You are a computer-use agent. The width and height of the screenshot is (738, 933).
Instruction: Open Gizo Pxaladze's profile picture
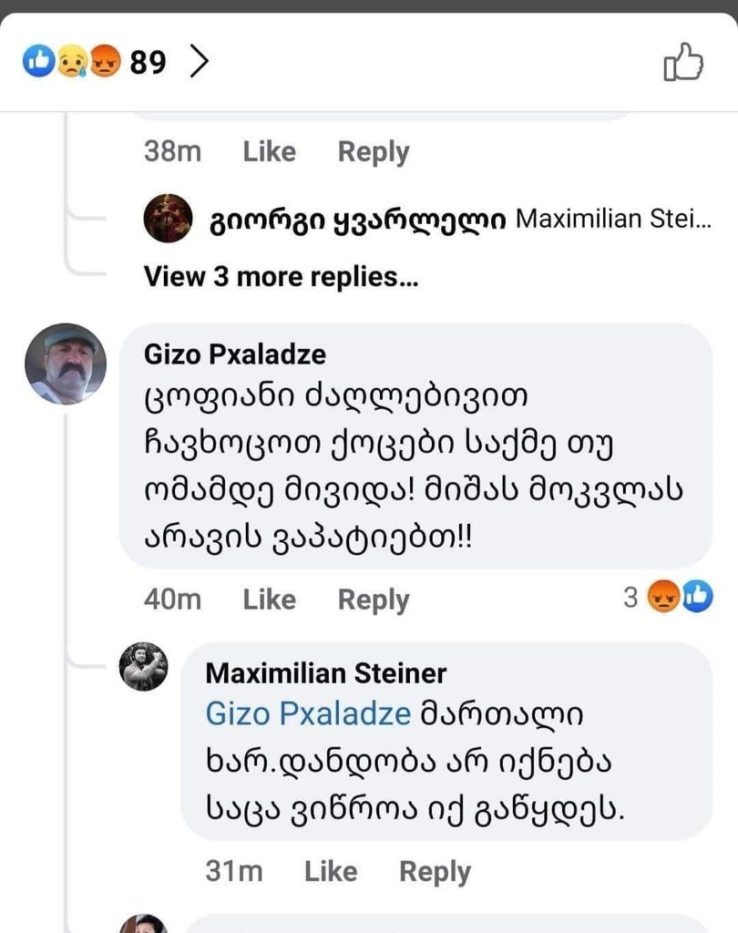[x=67, y=364]
